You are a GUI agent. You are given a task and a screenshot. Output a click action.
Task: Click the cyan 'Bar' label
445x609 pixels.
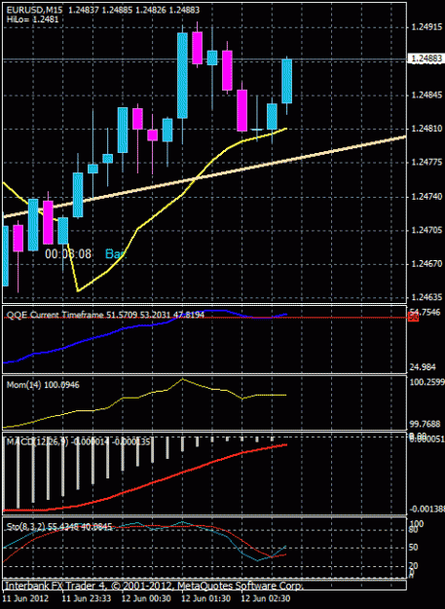[116, 254]
